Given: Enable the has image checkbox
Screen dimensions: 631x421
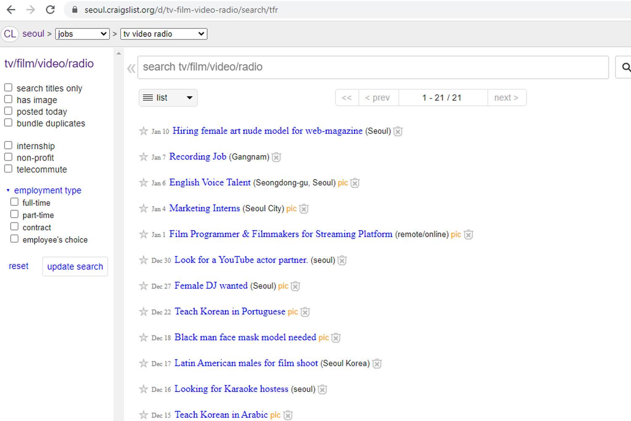Looking at the screenshot, I should click(x=8, y=100).
